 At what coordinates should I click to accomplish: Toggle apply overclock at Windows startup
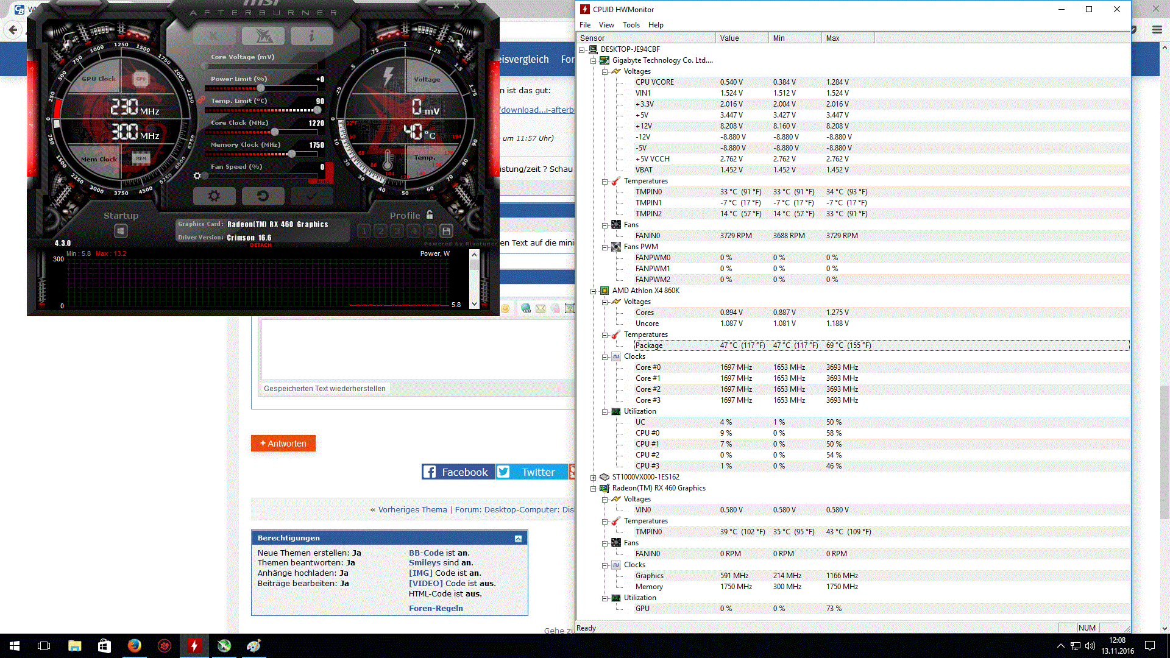coord(121,231)
